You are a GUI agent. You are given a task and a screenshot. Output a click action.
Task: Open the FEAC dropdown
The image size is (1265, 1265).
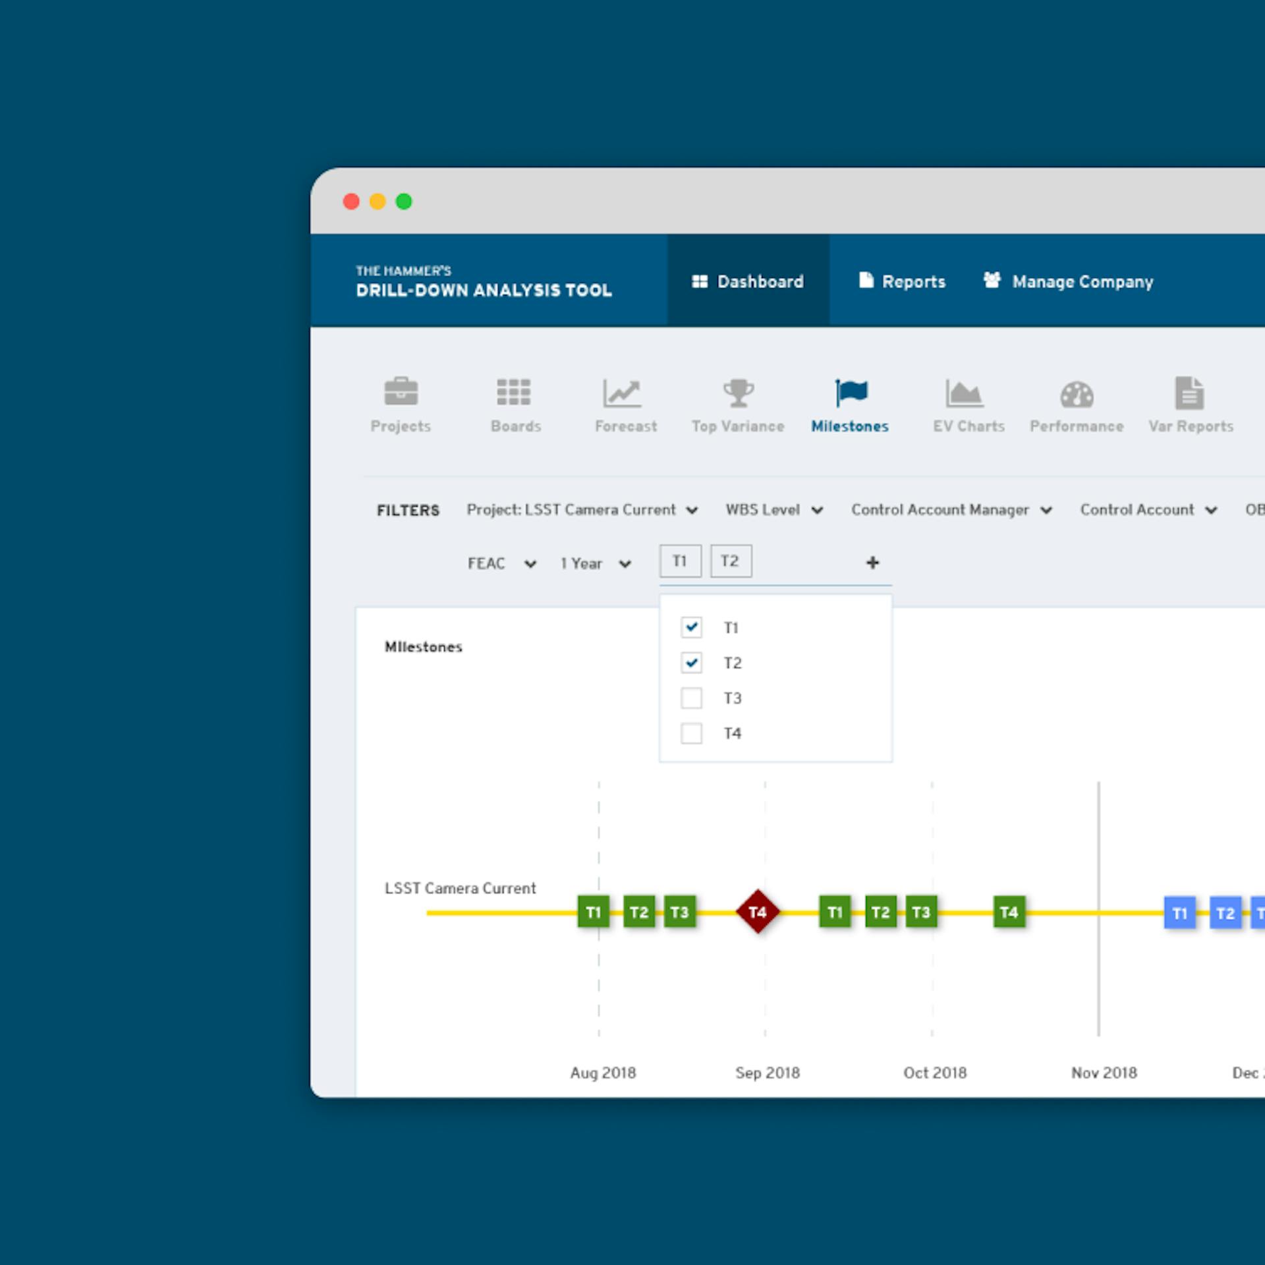[x=502, y=563]
